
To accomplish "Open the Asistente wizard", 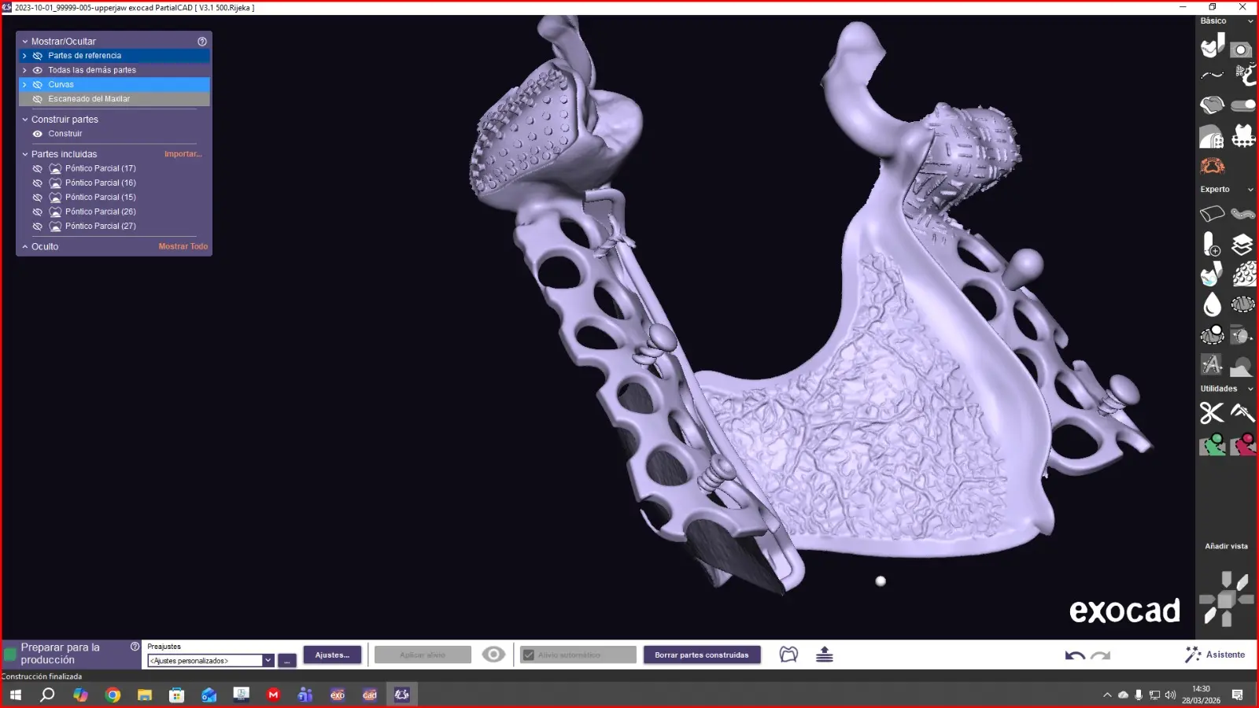I will (1216, 655).
